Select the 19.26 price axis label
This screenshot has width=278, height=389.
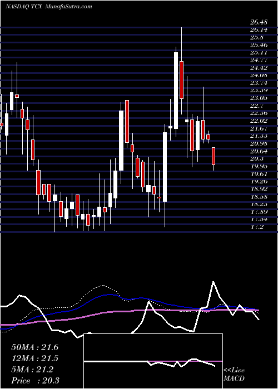pos(259,181)
